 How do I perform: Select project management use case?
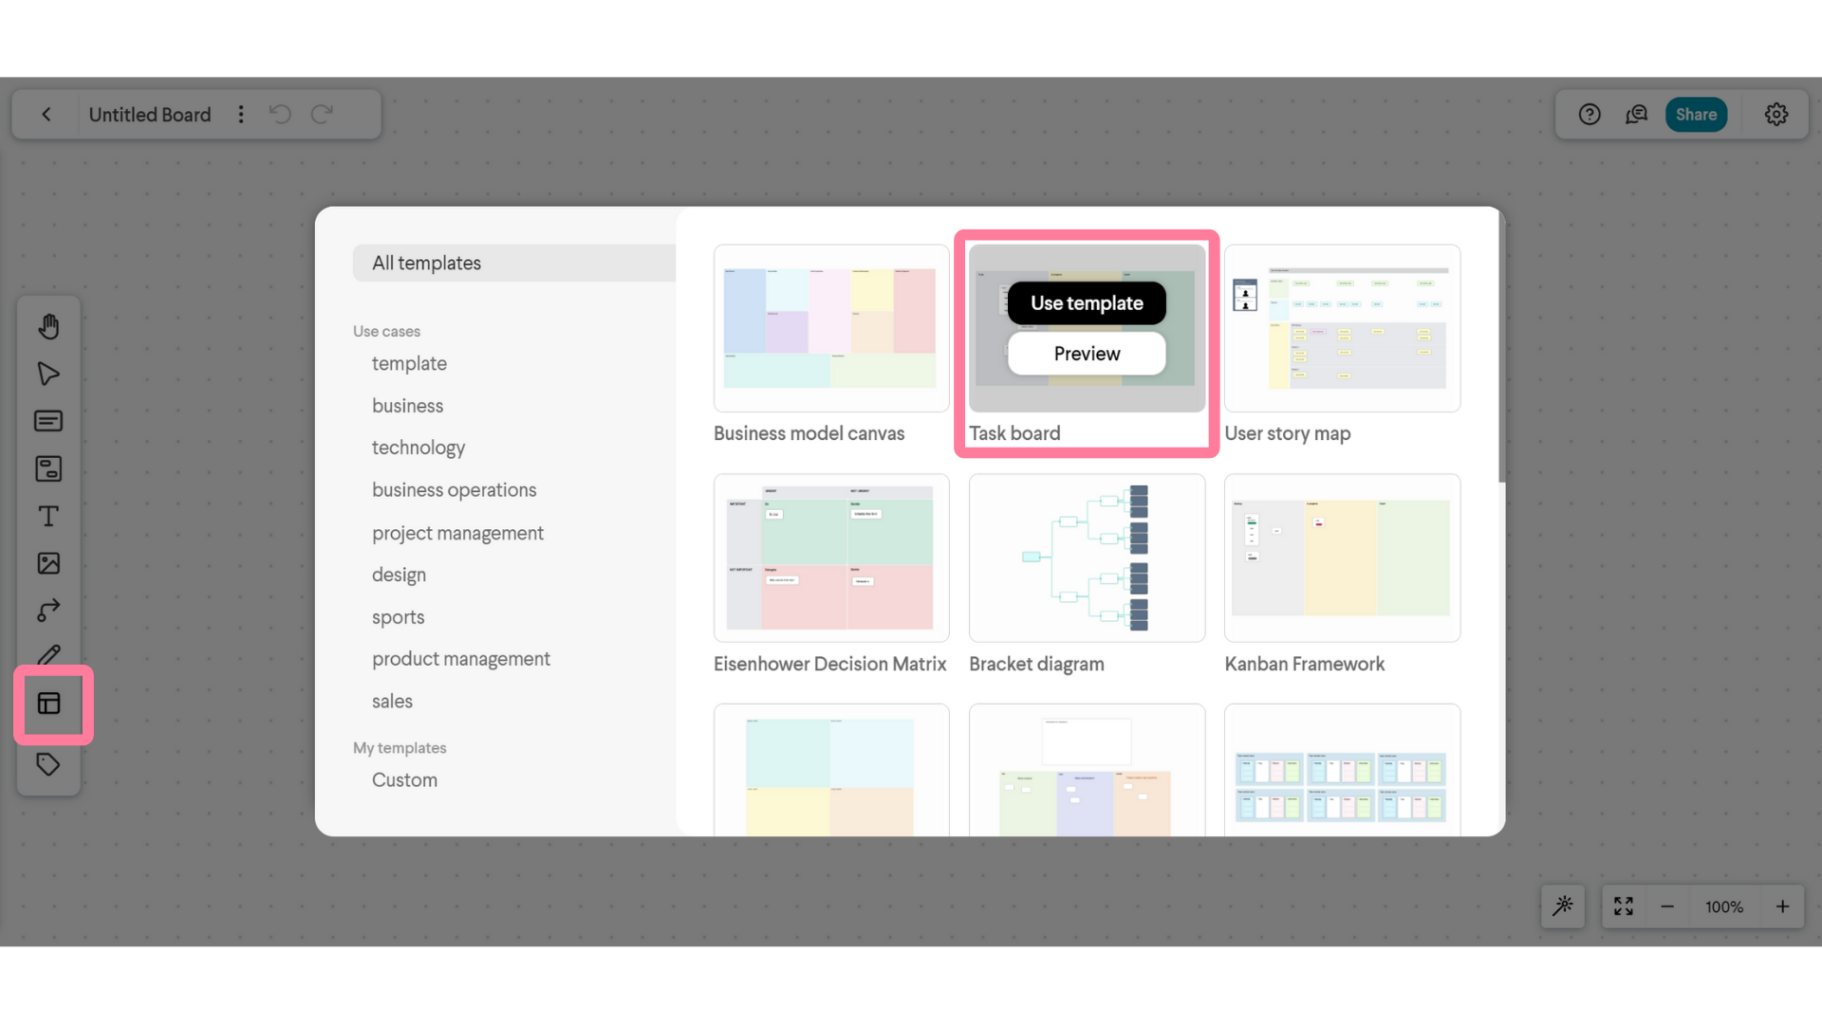(457, 533)
